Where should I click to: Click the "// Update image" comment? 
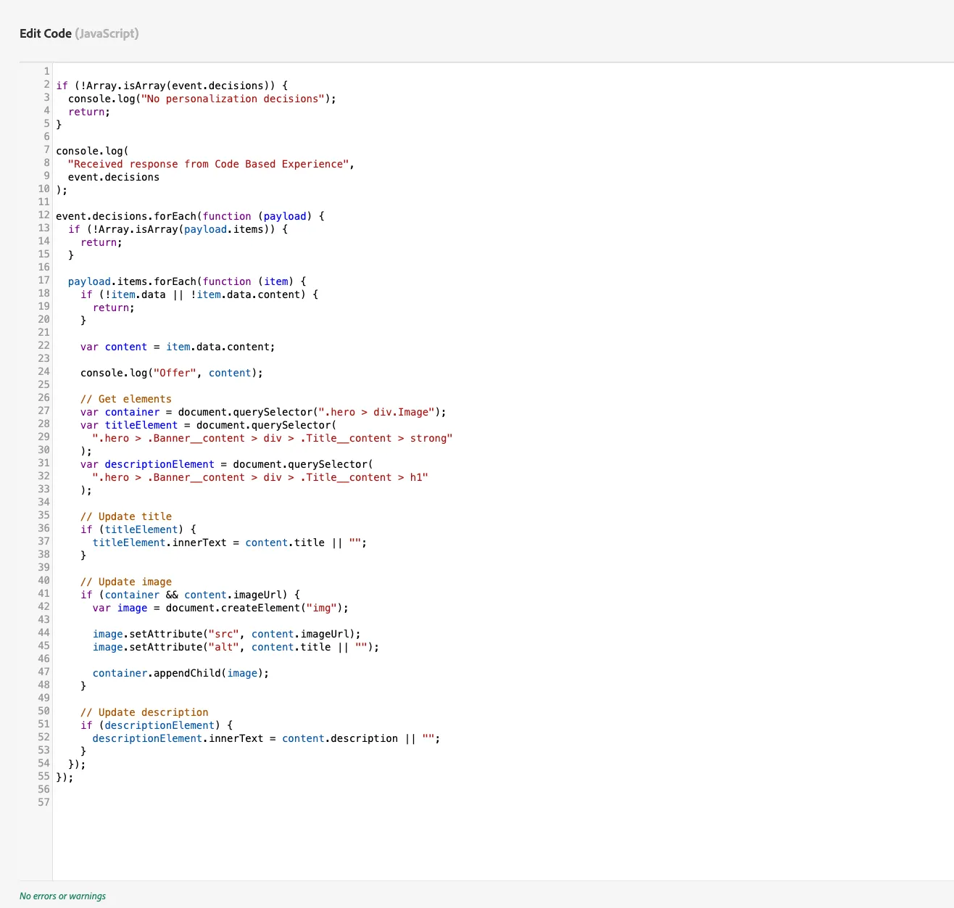click(126, 582)
